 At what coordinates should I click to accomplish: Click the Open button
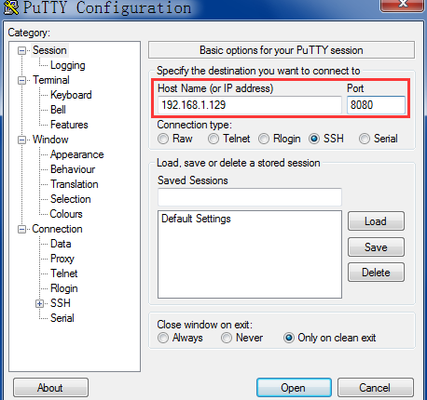(294, 387)
